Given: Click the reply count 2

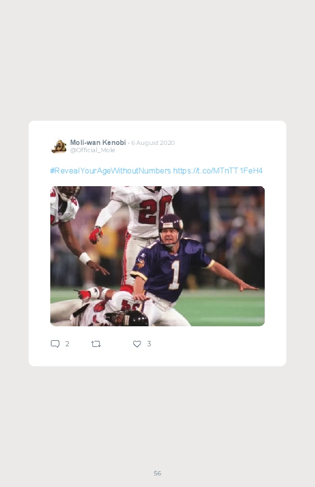Looking at the screenshot, I should (x=67, y=344).
